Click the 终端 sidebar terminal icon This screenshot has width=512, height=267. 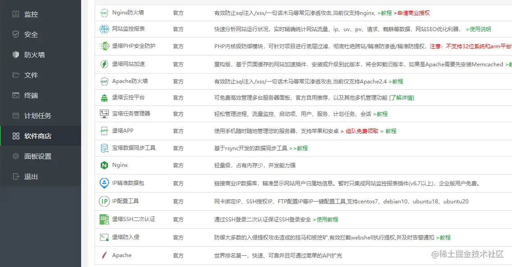point(16,95)
